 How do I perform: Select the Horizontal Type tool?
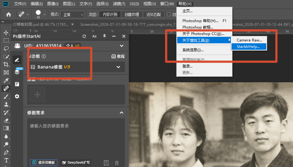6,160
